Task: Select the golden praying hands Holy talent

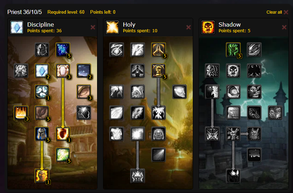Action: tap(159, 50)
